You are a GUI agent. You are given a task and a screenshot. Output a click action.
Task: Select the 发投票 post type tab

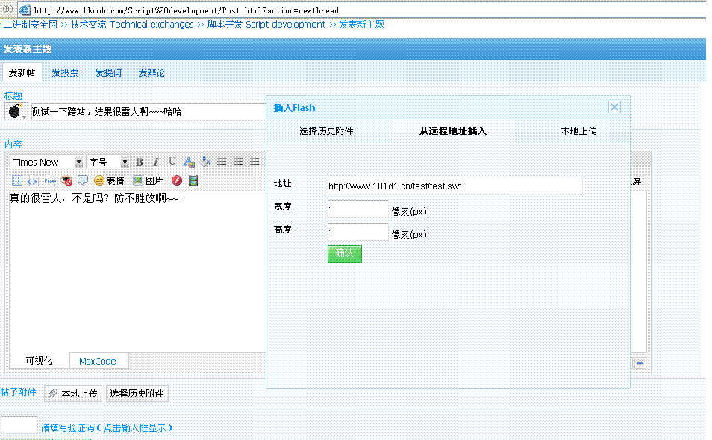point(65,73)
